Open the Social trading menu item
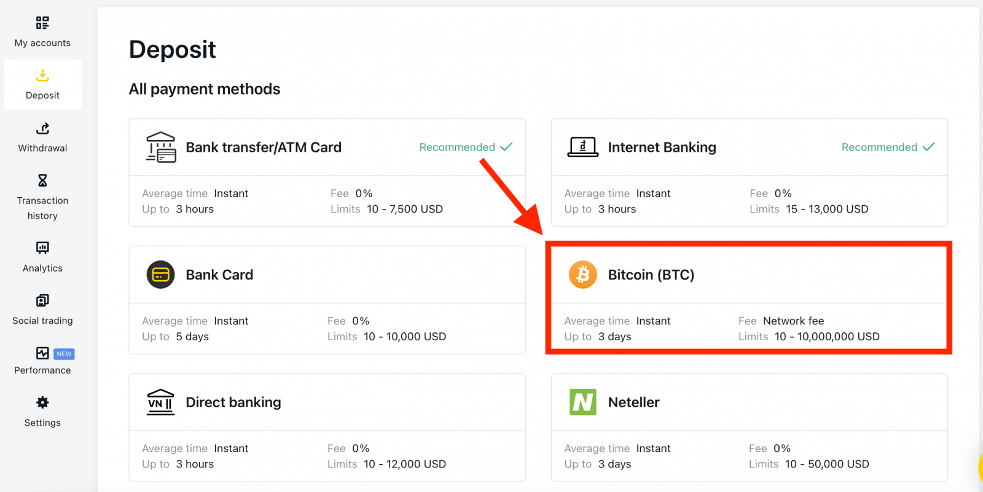 pyautogui.click(x=42, y=321)
